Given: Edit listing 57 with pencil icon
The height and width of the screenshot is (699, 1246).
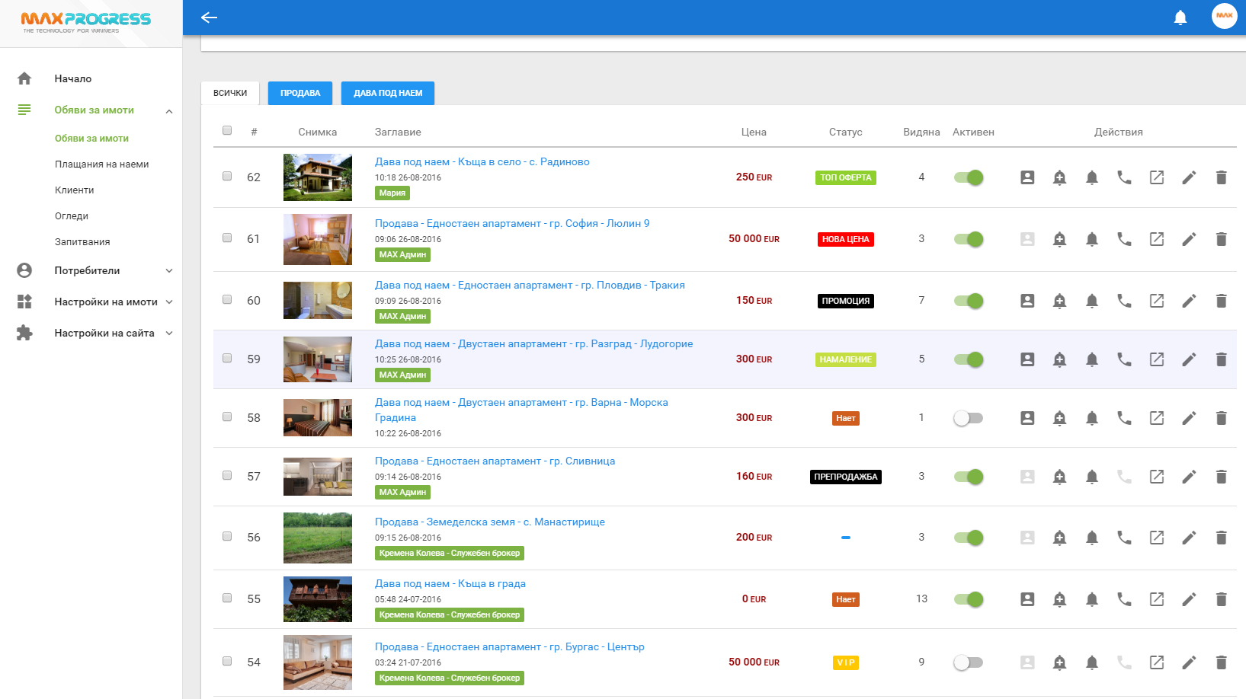Looking at the screenshot, I should [x=1189, y=477].
